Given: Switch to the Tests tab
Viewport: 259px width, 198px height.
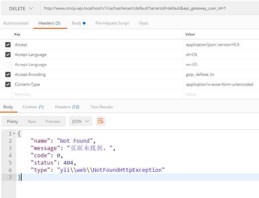Looking at the screenshot, I should [143, 23].
